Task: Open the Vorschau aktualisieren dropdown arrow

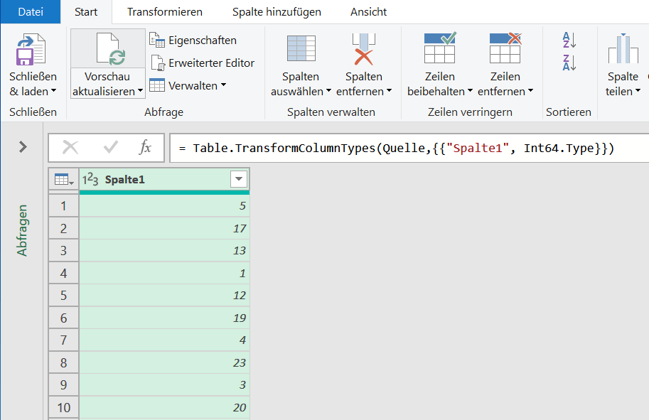Action: 140,91
